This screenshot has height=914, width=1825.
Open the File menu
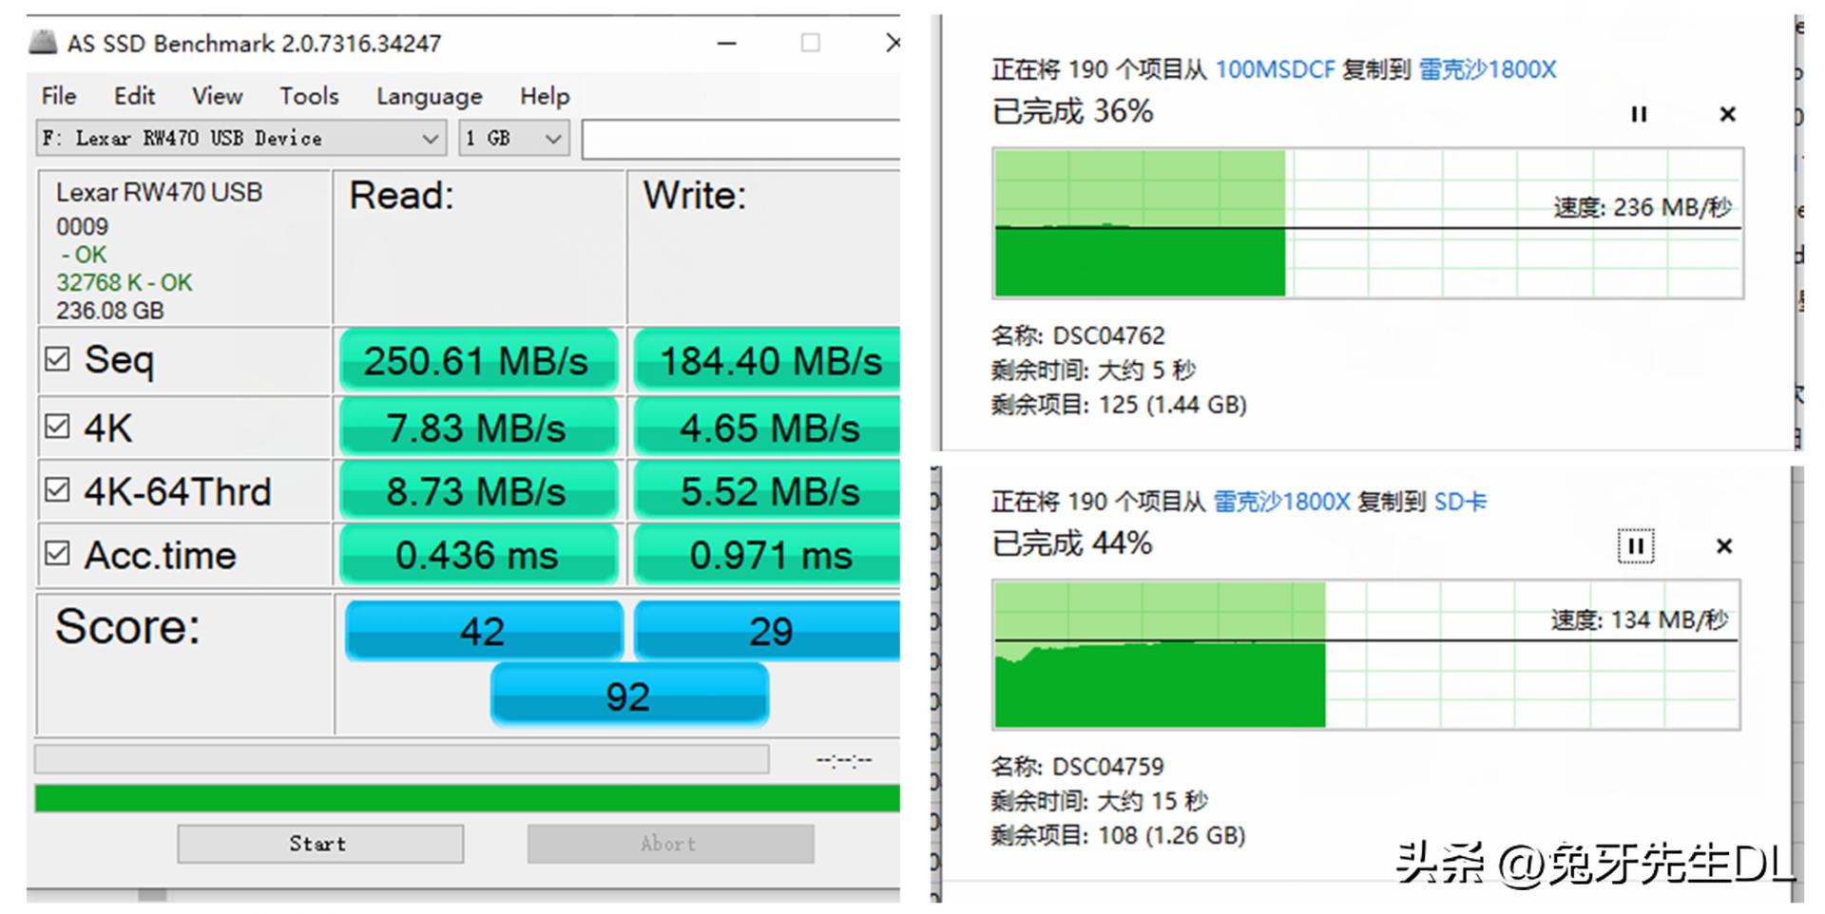58,96
